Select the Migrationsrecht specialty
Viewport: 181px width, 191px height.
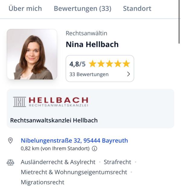[43, 182]
